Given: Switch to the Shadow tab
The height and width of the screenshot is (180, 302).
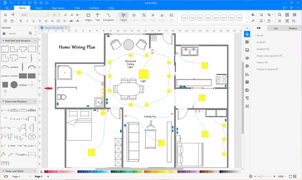Looking at the screenshot, I should [x=293, y=28].
